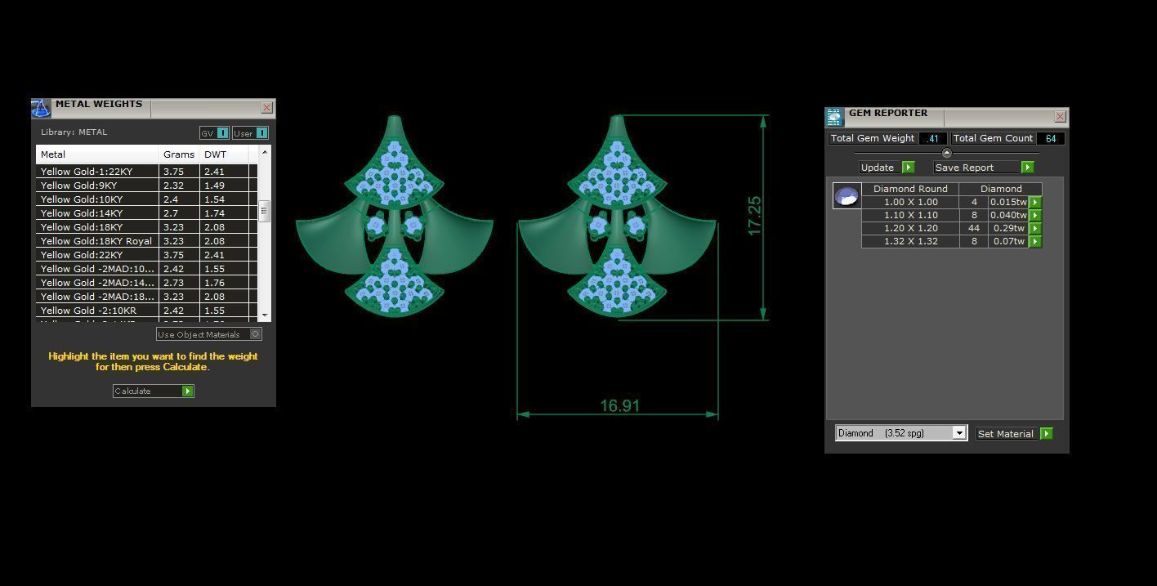Click the 1.10 X 1.10 size cell
This screenshot has width=1157, height=586.
tap(910, 215)
